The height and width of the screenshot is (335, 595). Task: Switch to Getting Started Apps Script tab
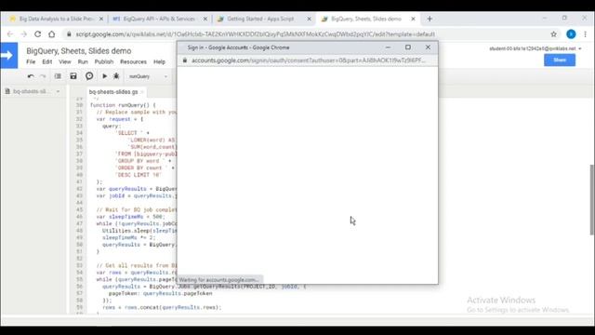tap(260, 19)
